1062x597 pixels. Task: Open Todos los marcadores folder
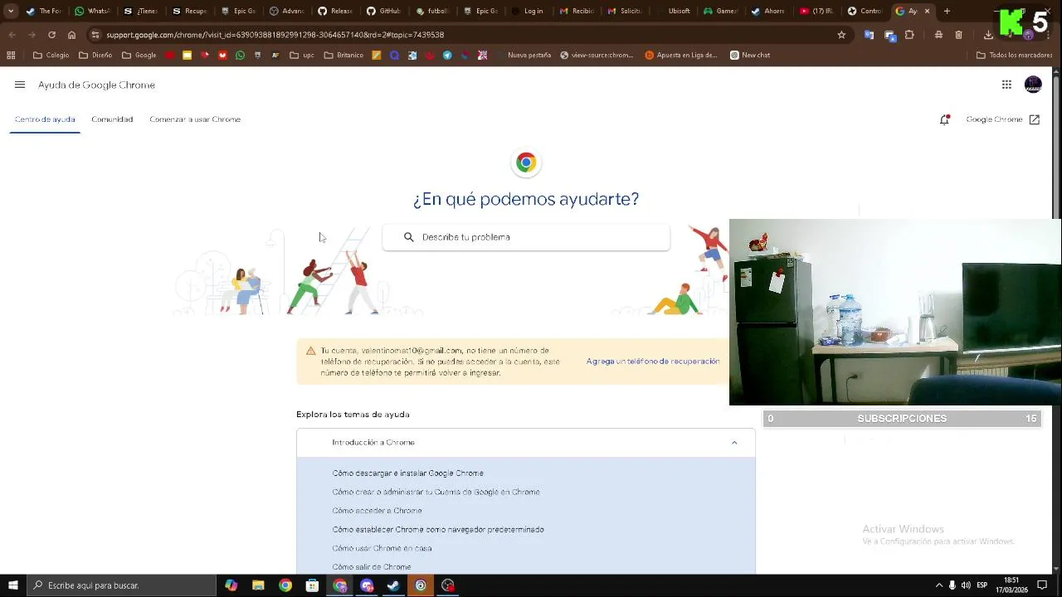pos(1015,55)
